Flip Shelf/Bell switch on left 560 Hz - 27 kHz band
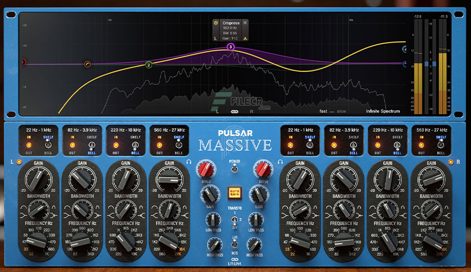This screenshot has width=471, height=272. pyautogui.click(x=179, y=144)
